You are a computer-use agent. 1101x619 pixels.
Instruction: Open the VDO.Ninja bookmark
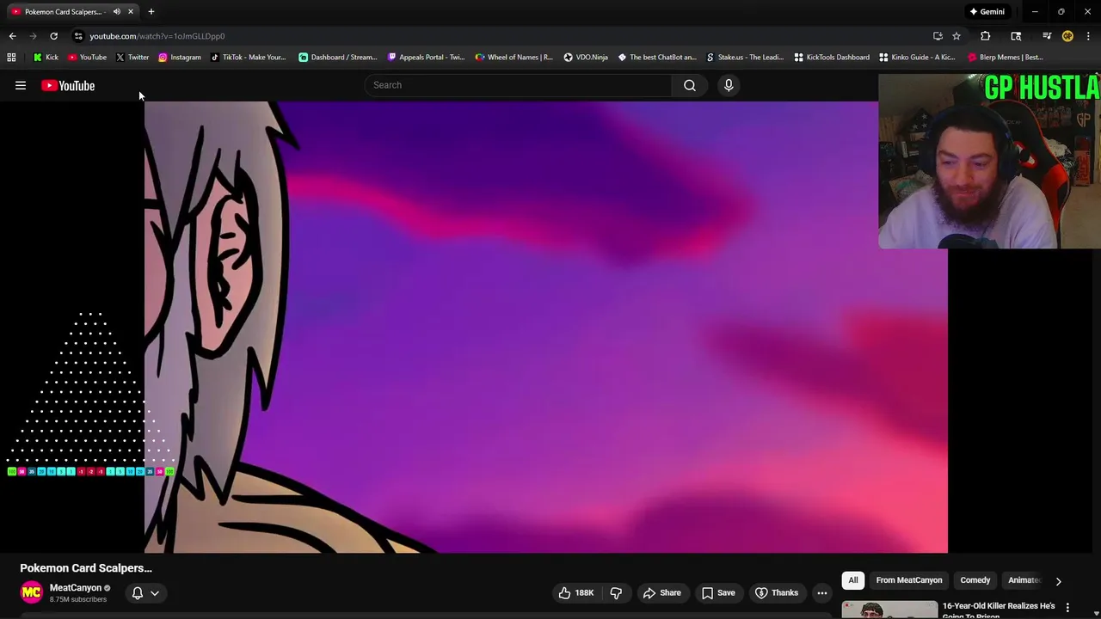[x=586, y=58]
